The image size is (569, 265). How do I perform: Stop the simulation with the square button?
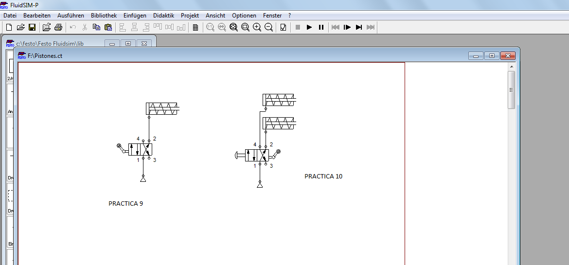298,27
